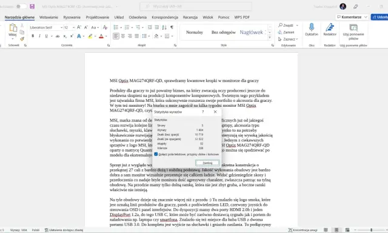Apply subscript formatting

[65, 36]
